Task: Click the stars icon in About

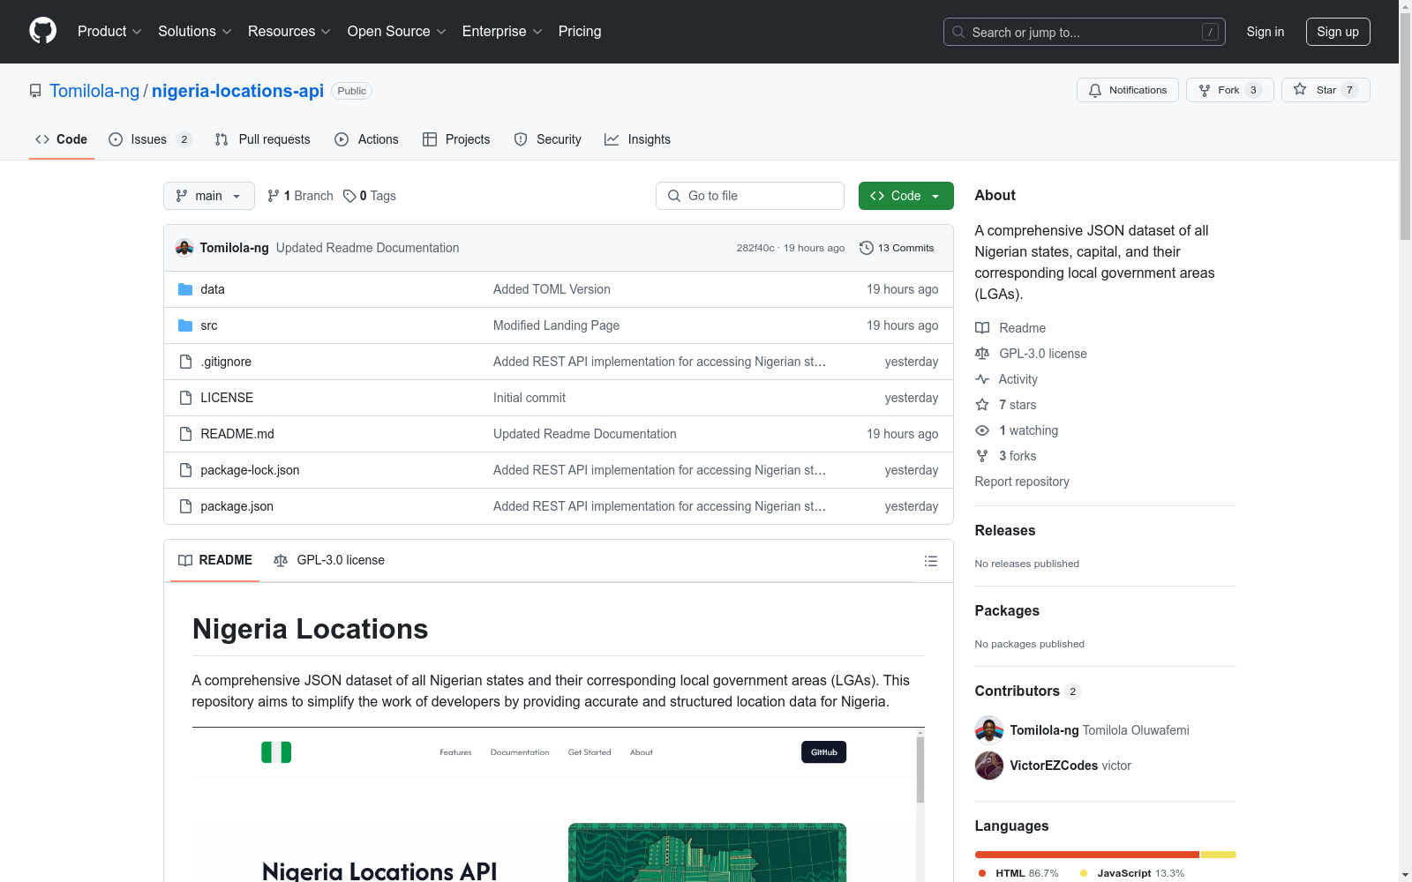Action: (982, 405)
